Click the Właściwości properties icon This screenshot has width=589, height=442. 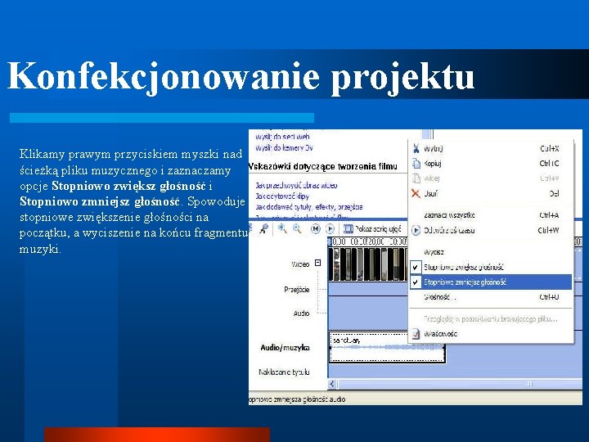click(x=416, y=333)
